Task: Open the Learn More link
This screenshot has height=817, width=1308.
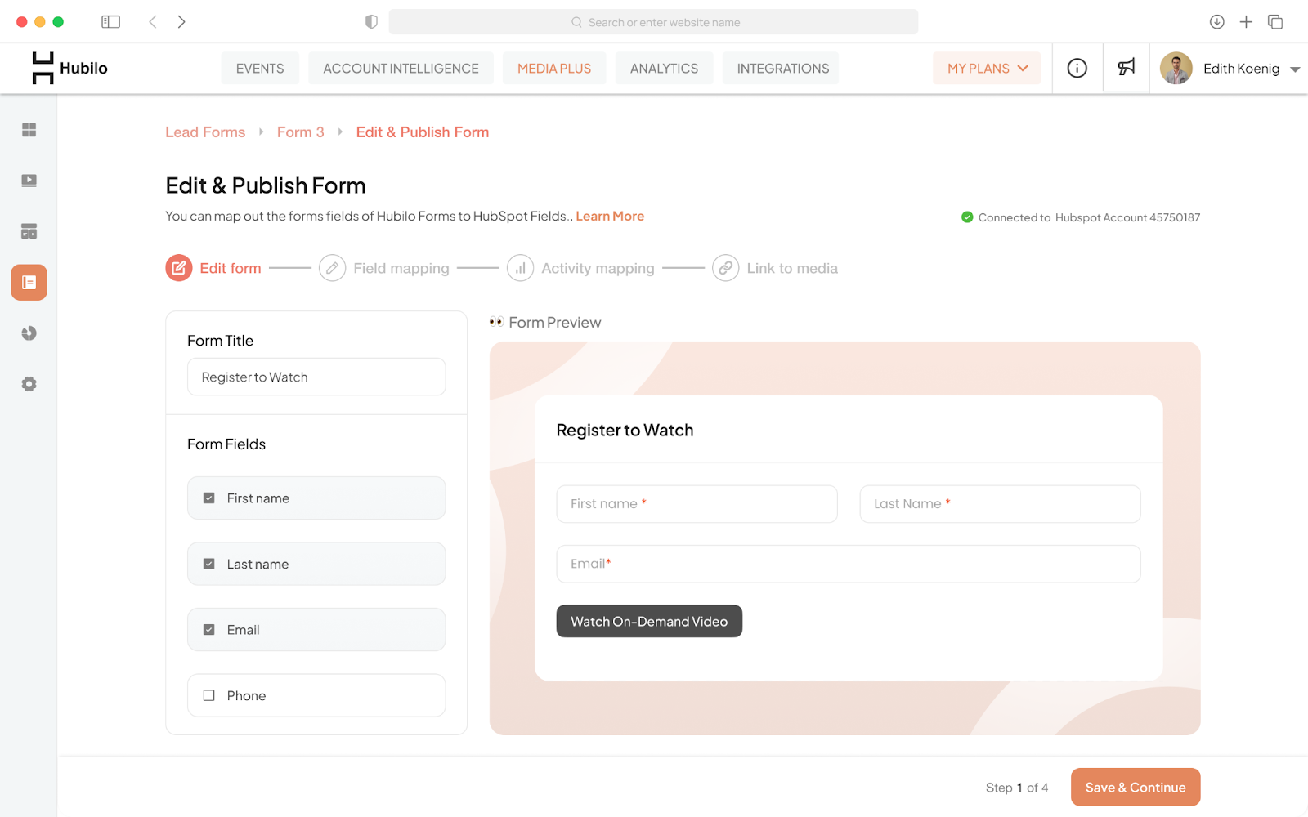Action: [x=610, y=217]
